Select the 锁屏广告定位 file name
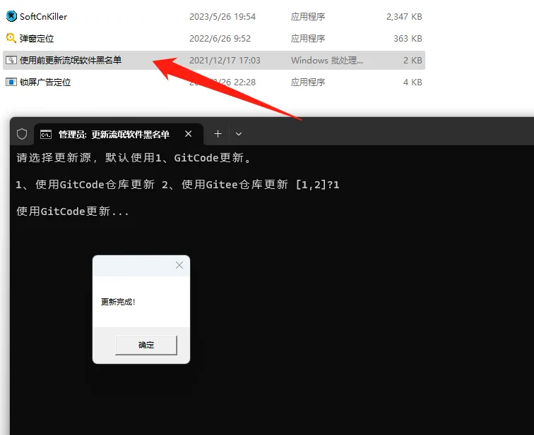Viewport: 534px width, 435px height. pos(45,82)
